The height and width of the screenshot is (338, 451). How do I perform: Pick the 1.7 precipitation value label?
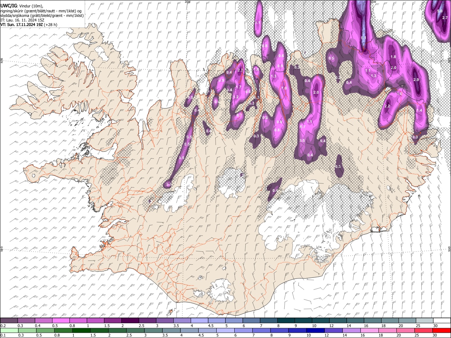[x=239, y=87]
